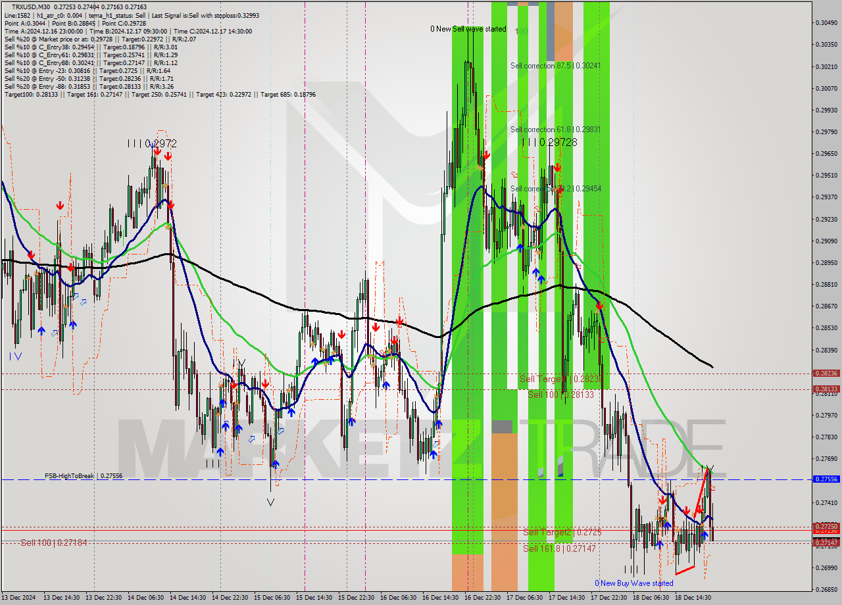The image size is (842, 605).
Task: Click the '0 New Sell wave started' label
Action: coord(468,29)
